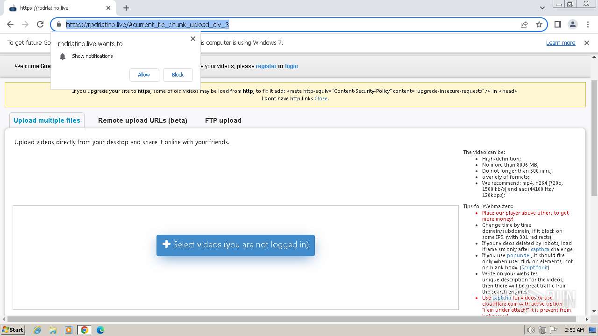Click the horizontal scrollbar right arrow

(x=587, y=319)
